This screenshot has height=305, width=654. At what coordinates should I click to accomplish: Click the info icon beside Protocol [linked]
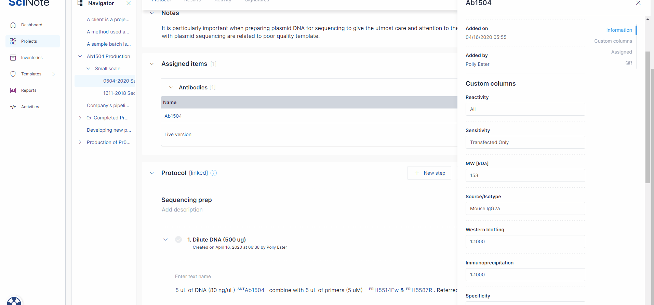tap(214, 173)
